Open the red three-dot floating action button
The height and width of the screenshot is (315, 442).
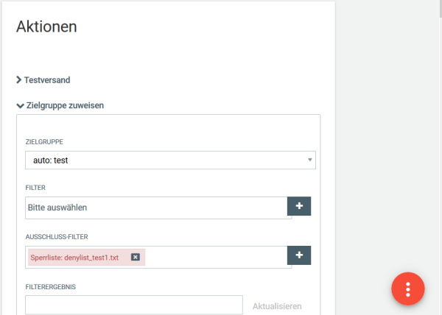(x=407, y=289)
